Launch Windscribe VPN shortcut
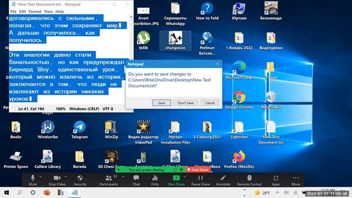352x198 pixels. [x=48, y=130]
